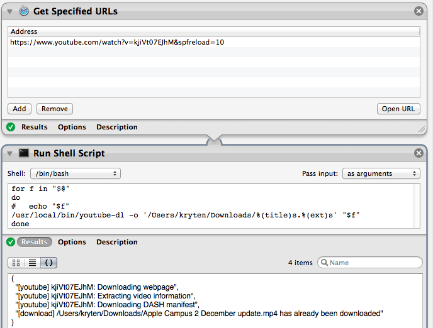433x328 pixels.
Task: Click the Safari icon in Get Specified URLs
Action: point(24,11)
